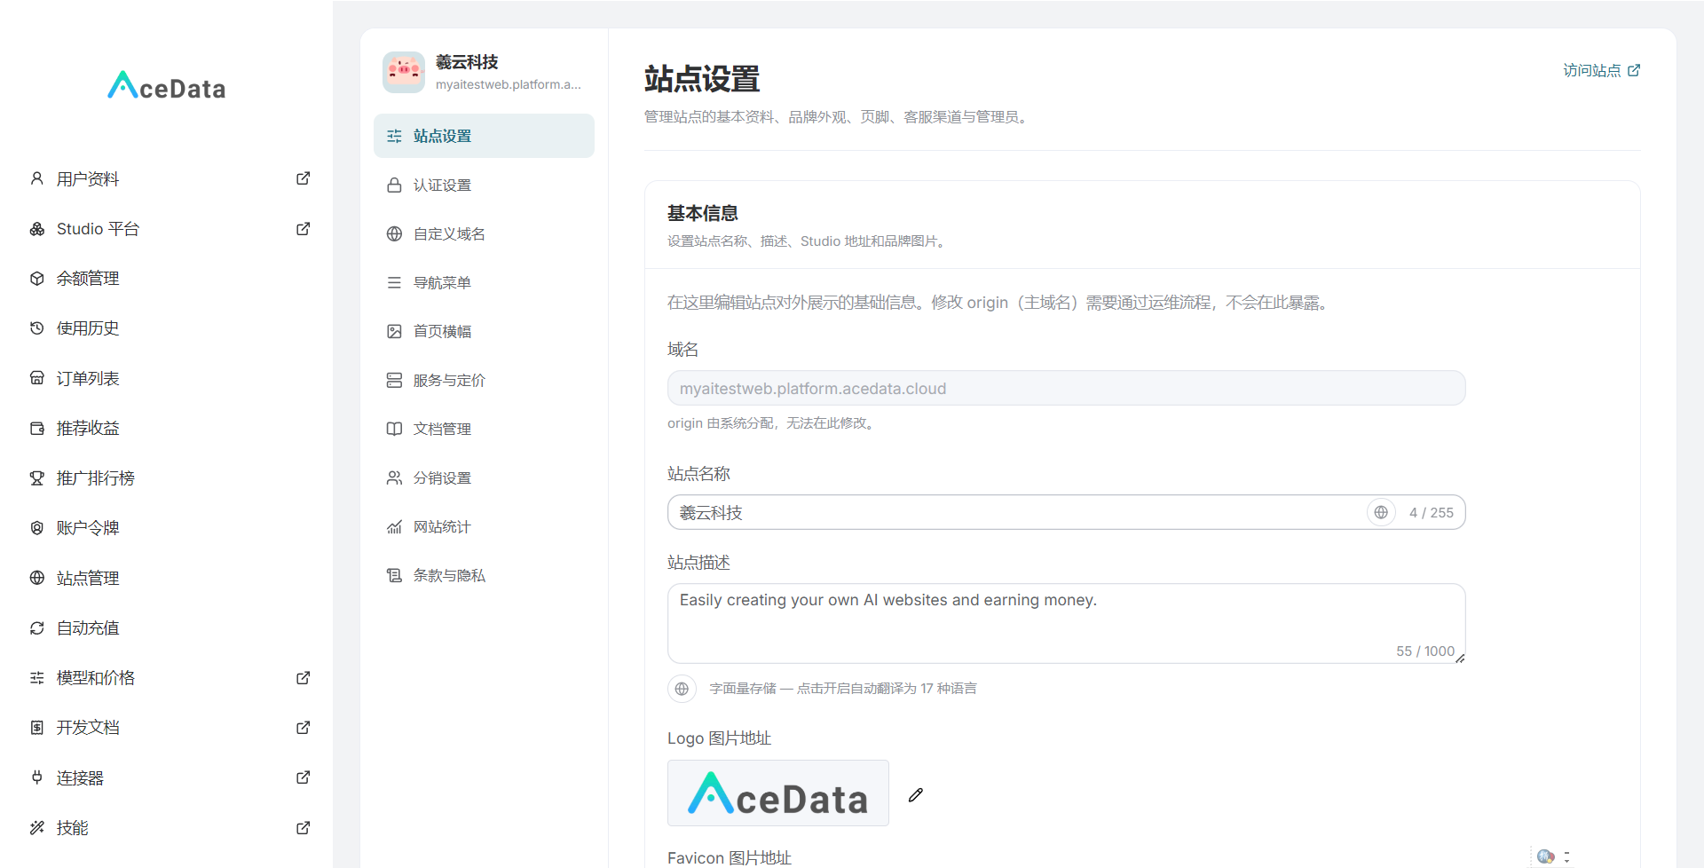Viewport: 1704px width, 868px height.
Task: Click the 站点描述 text area
Action: click(1066, 623)
